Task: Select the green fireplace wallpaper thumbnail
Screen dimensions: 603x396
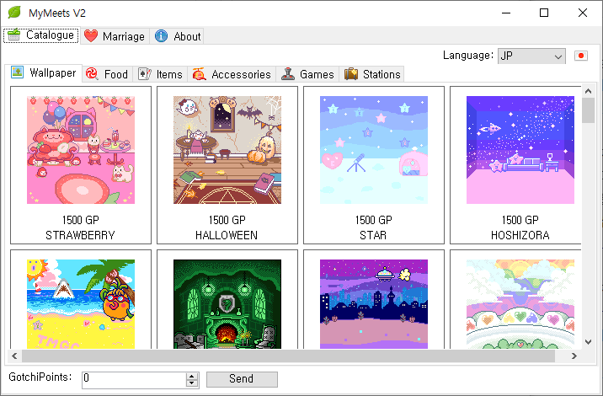Action: point(227,304)
